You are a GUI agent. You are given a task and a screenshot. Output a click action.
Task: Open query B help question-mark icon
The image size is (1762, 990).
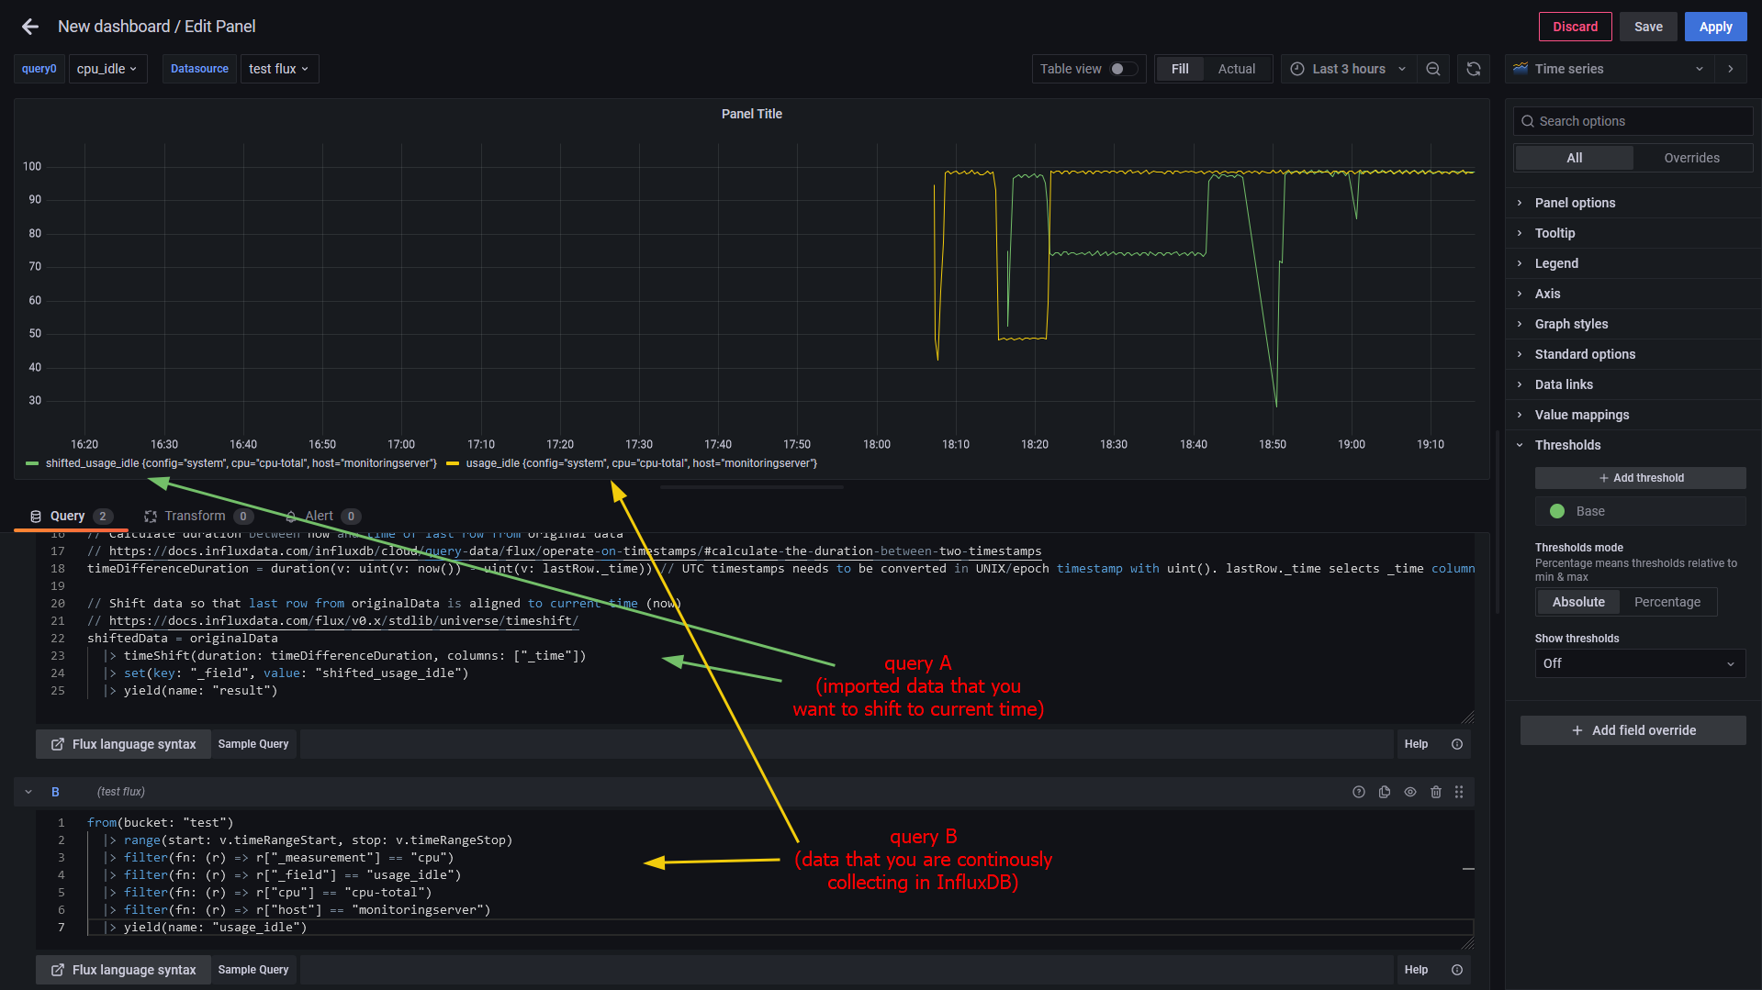(x=1359, y=792)
